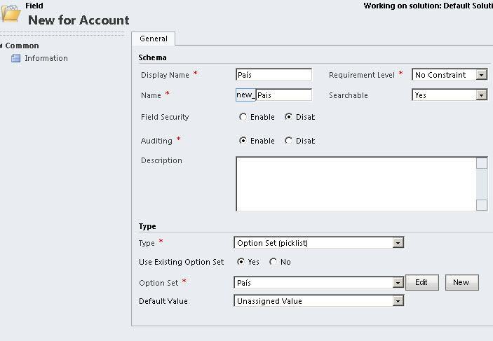Click the Name schema input field
493x341 pixels.
coord(283,95)
